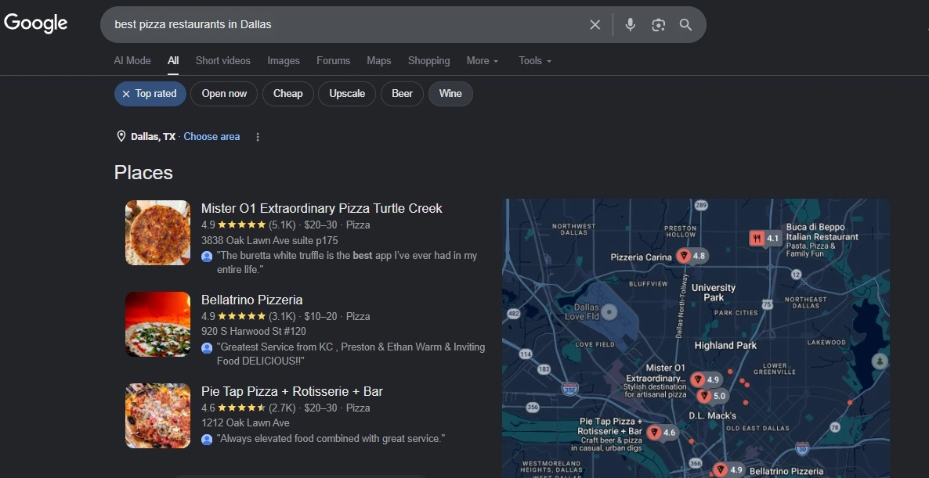Click address 1212 Oak Lawn Ave
This screenshot has height=478, width=929.
point(245,423)
